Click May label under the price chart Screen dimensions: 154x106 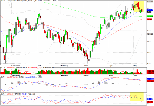pyautogui.click(x=136, y=66)
